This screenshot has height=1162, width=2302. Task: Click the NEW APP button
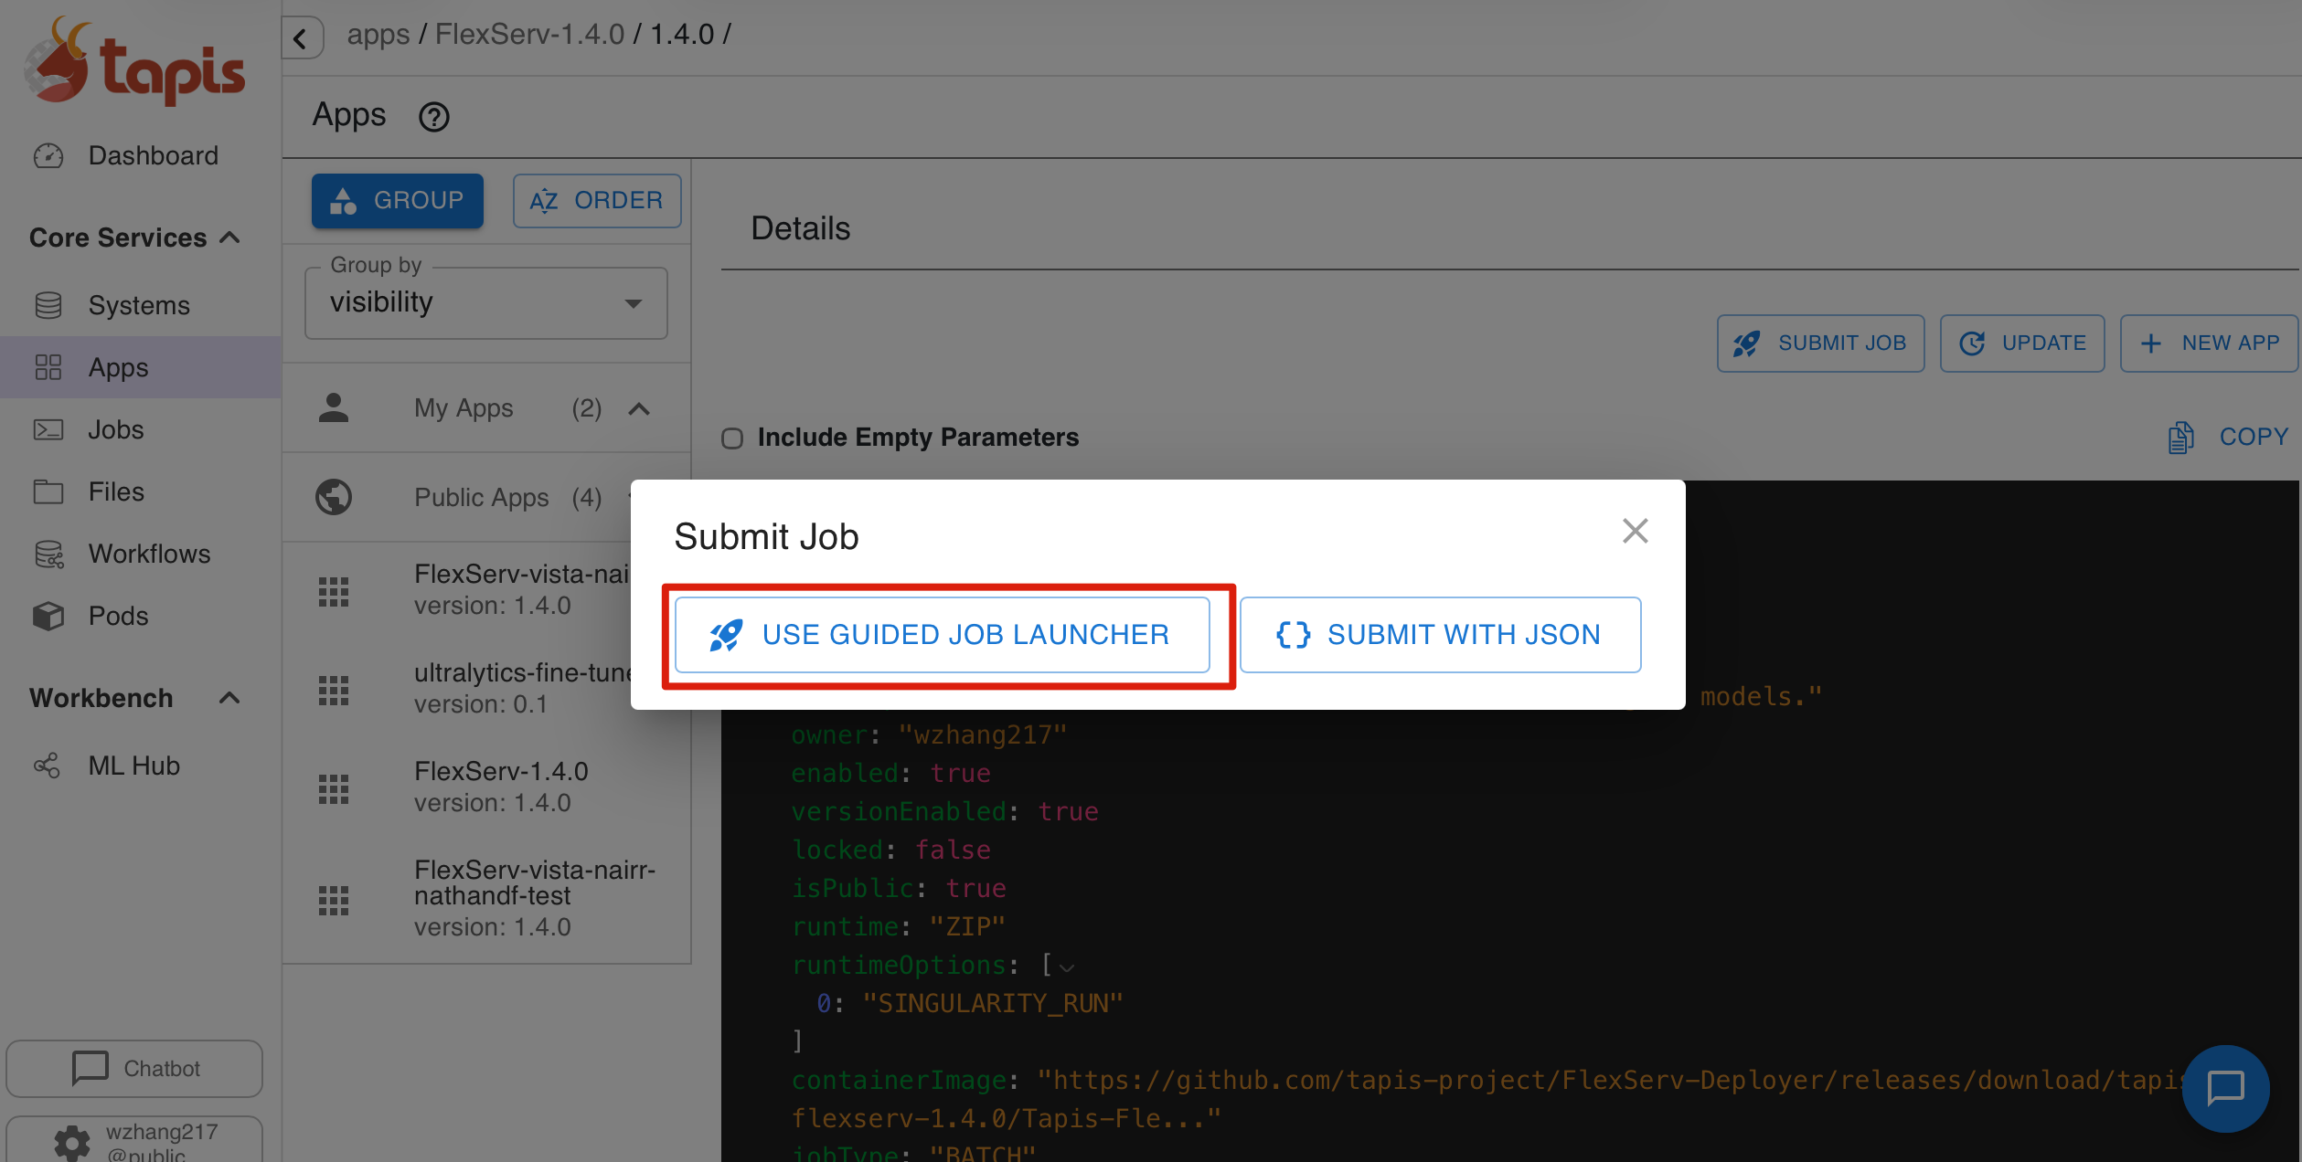pos(2209,343)
